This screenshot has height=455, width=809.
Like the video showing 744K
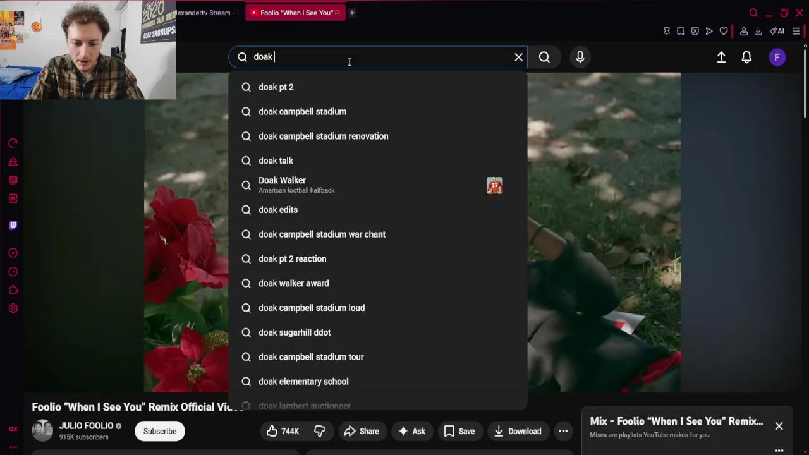[283, 431]
